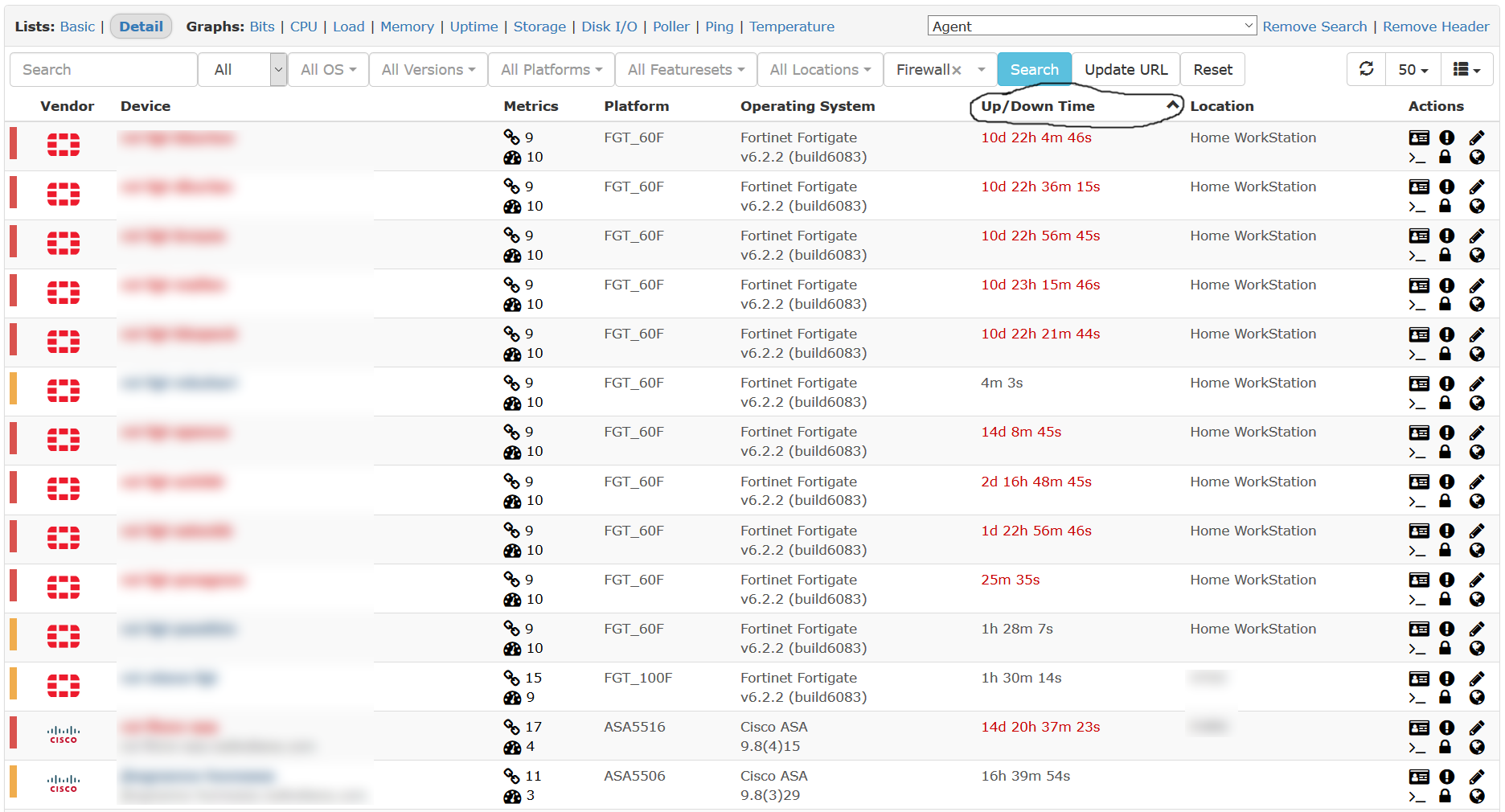Toggle the Up/Down Time sort order
Screen dimensions: 1505x812
click(x=1037, y=105)
